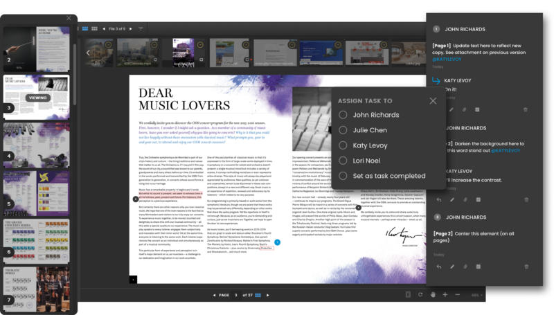Open the task checkbox icon under 'On it!' reply
Image resolution: width=554 pixels, height=315 pixels.
pos(477,109)
